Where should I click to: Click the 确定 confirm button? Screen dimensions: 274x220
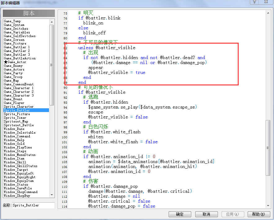coord(180,214)
